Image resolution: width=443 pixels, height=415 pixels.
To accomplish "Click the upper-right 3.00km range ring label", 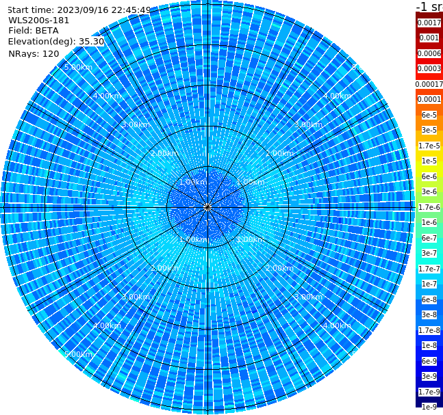I will click(308, 124).
